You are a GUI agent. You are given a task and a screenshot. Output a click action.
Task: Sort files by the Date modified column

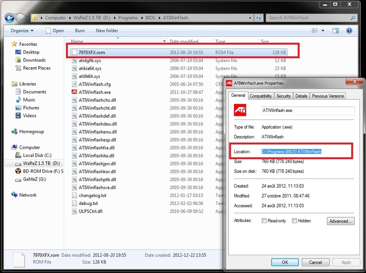184,41
